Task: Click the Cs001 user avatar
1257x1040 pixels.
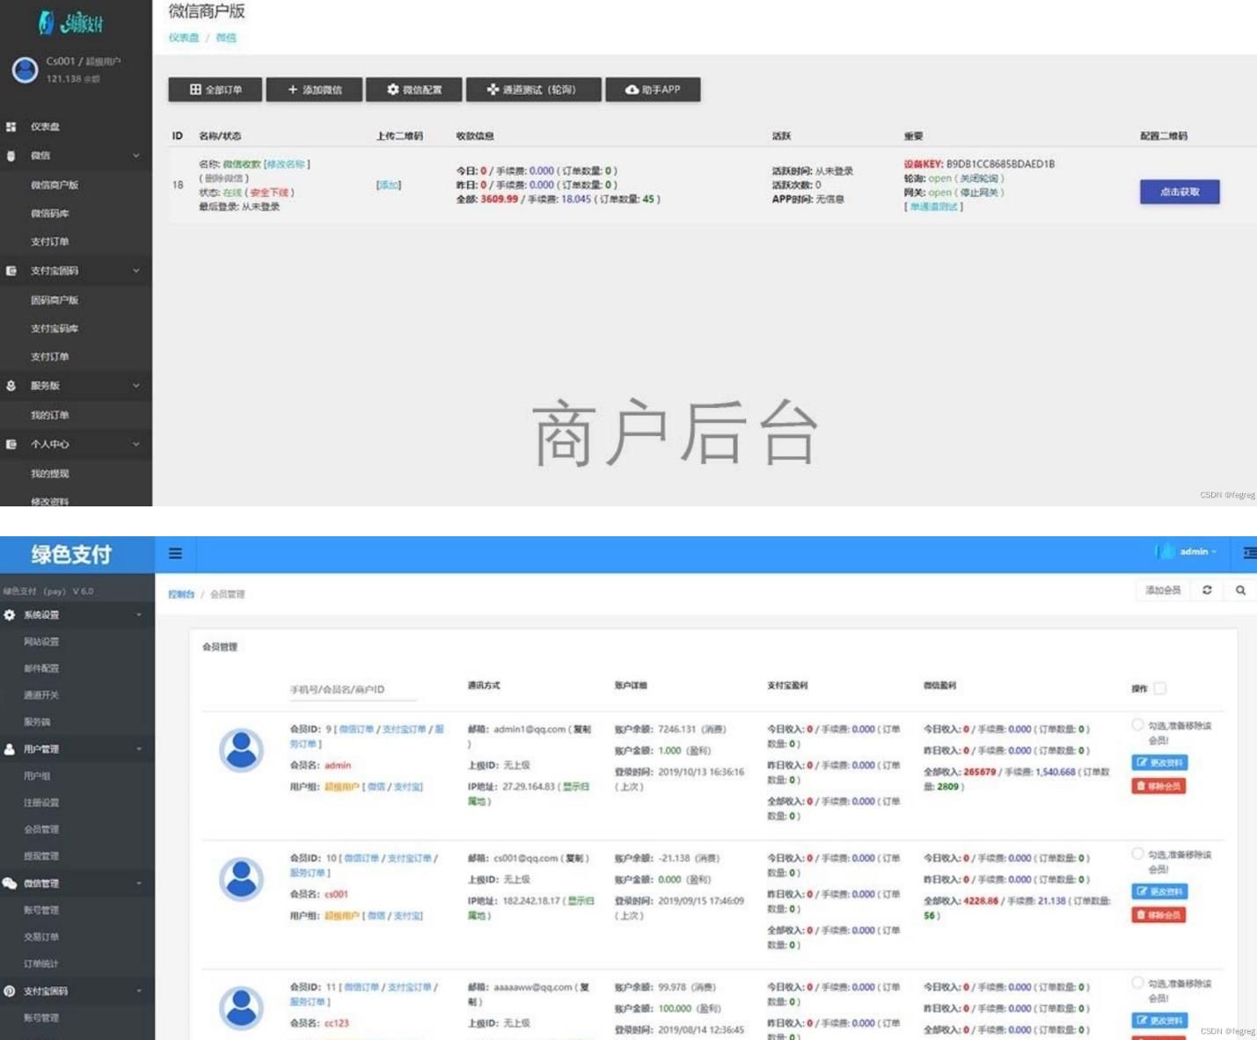Action: point(25,69)
